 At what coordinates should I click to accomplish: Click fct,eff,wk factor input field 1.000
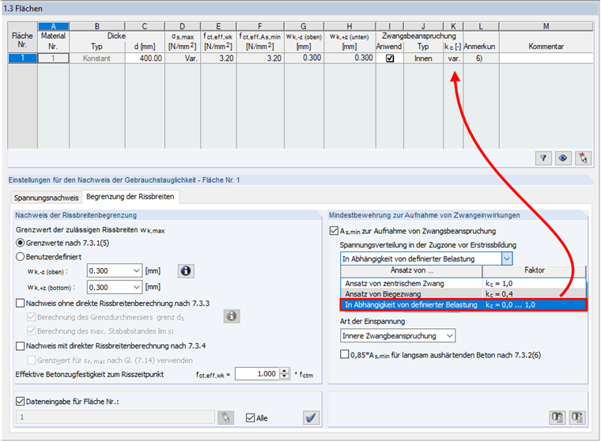click(257, 374)
